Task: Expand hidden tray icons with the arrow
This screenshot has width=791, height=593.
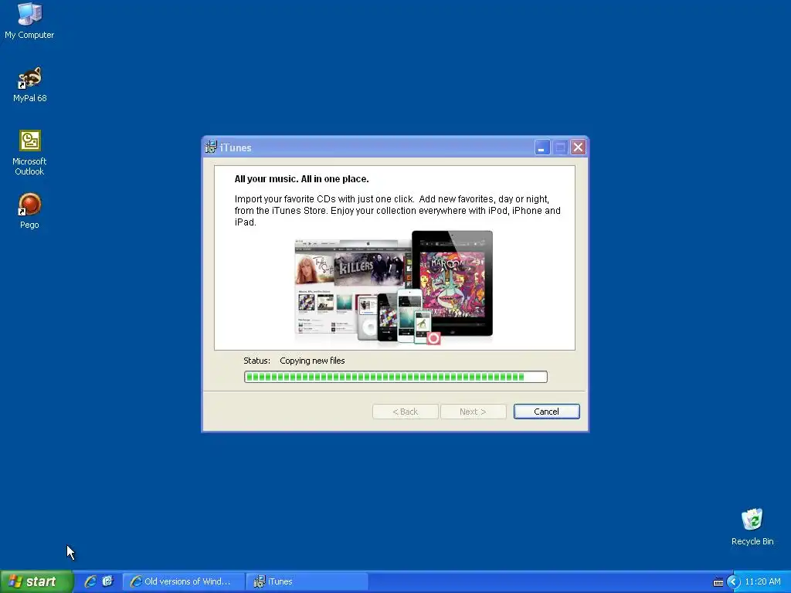Action: [x=734, y=582]
